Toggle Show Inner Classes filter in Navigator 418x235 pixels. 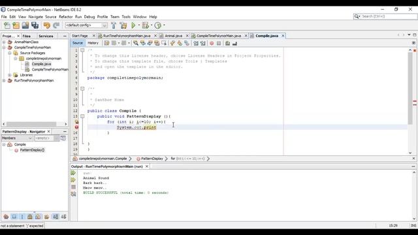[38, 217]
